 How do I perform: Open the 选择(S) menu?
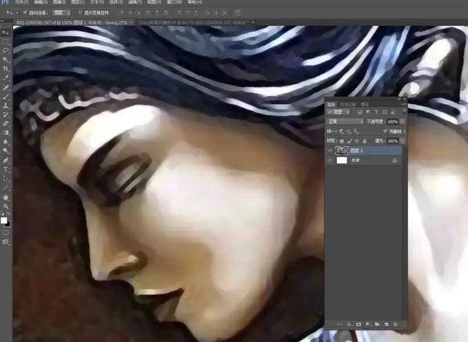(116, 2)
